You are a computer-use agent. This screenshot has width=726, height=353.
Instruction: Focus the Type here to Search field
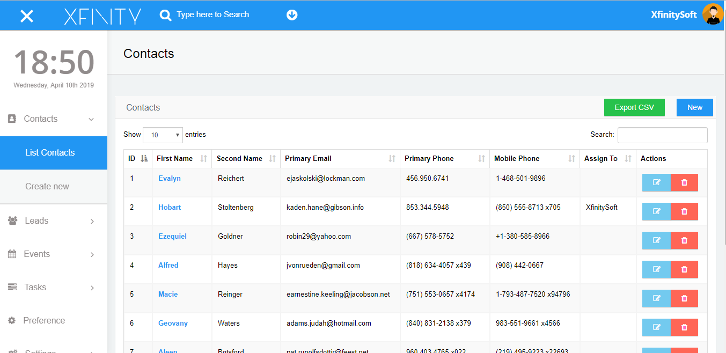coord(213,15)
